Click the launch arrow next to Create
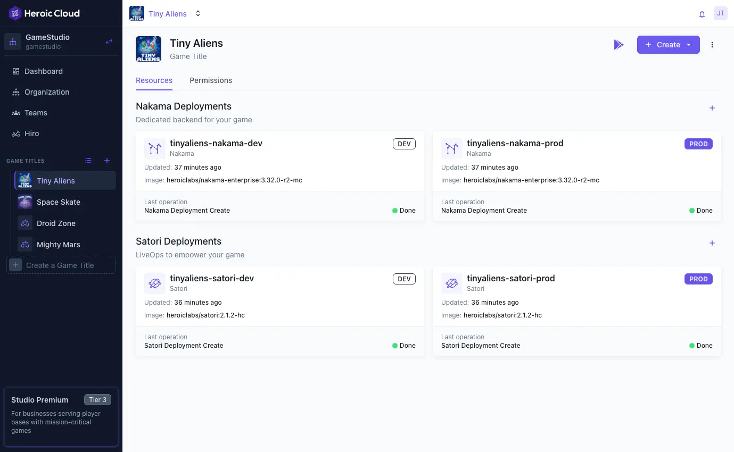 click(618, 45)
